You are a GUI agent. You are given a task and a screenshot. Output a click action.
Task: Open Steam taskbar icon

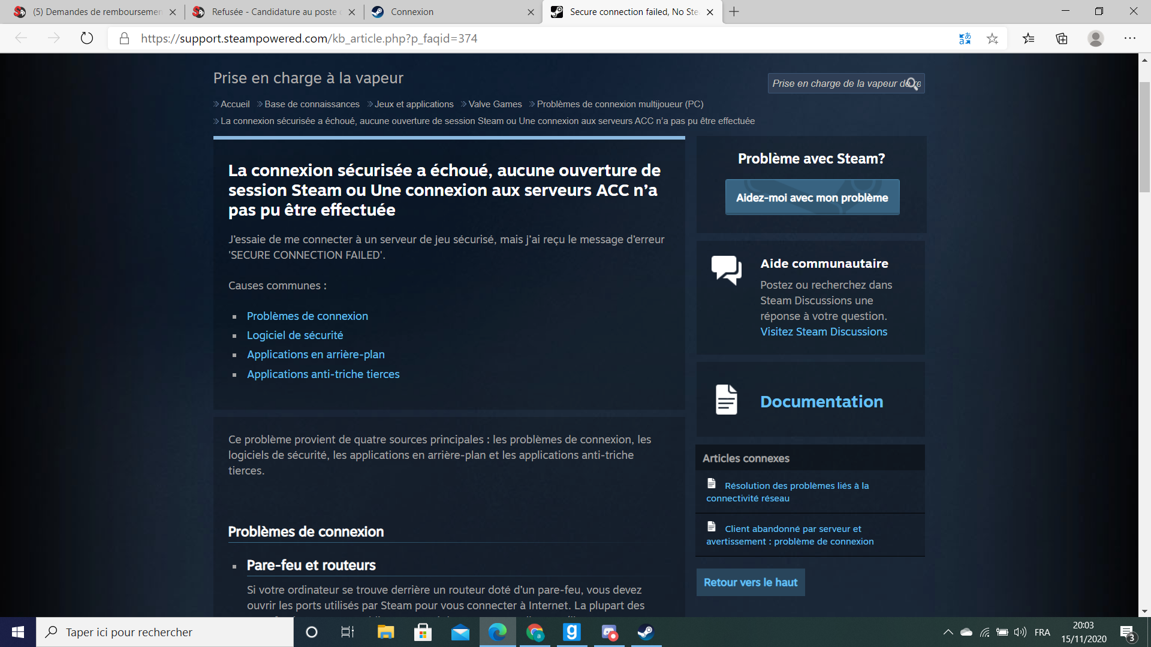pyautogui.click(x=646, y=632)
